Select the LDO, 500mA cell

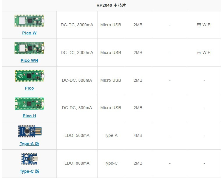77,135
